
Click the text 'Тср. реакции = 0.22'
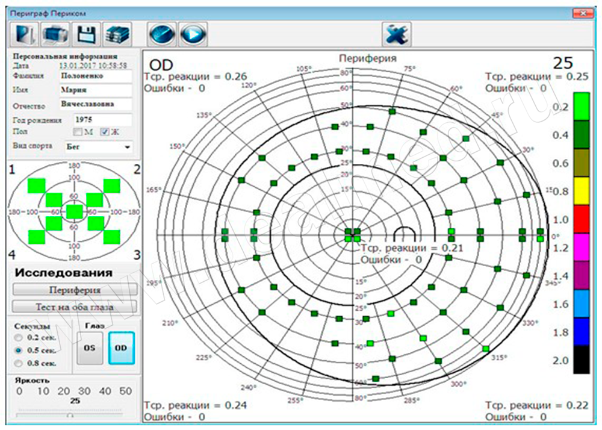[537, 405]
